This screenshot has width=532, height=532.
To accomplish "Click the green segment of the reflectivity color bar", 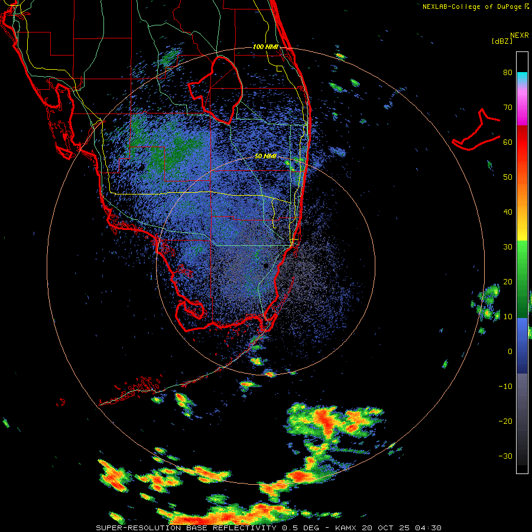I will click(522, 280).
